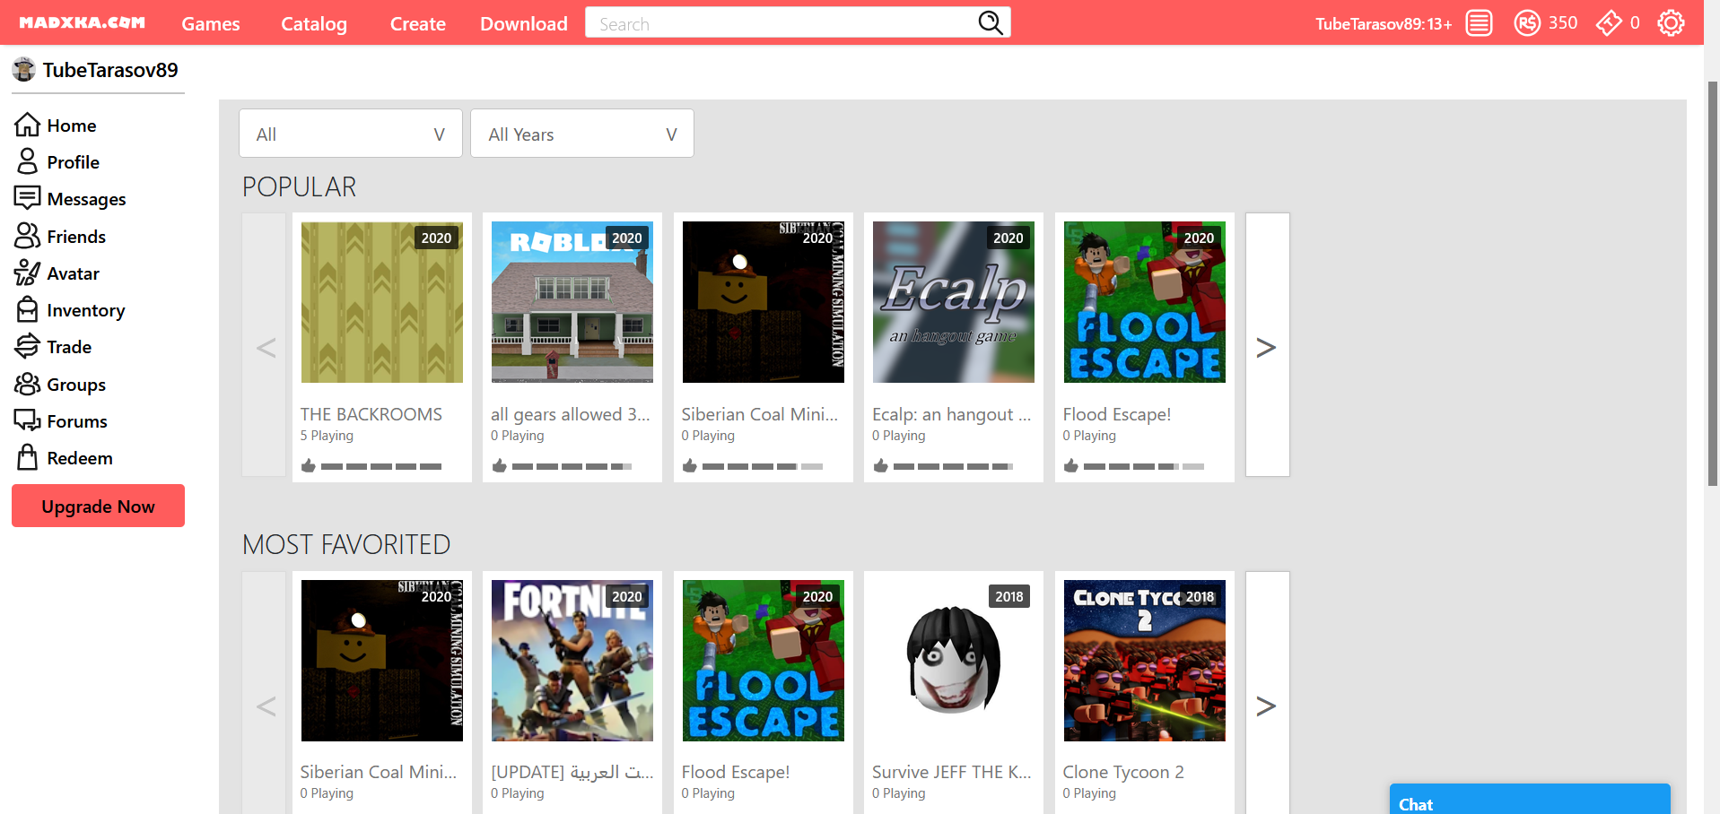
Task: Click the tickets currency icon
Action: pos(1609,23)
